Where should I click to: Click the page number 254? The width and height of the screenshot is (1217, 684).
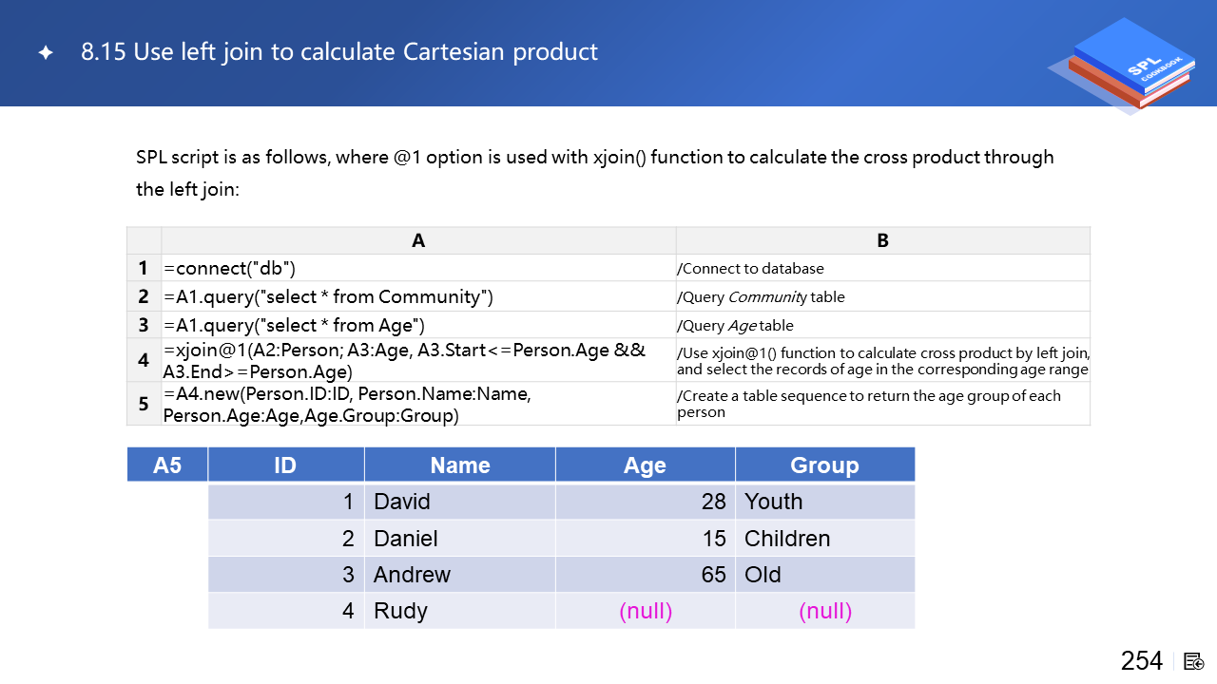click(x=1141, y=661)
